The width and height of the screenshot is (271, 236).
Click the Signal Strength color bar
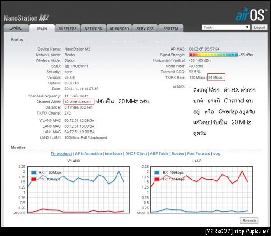[x=214, y=55]
